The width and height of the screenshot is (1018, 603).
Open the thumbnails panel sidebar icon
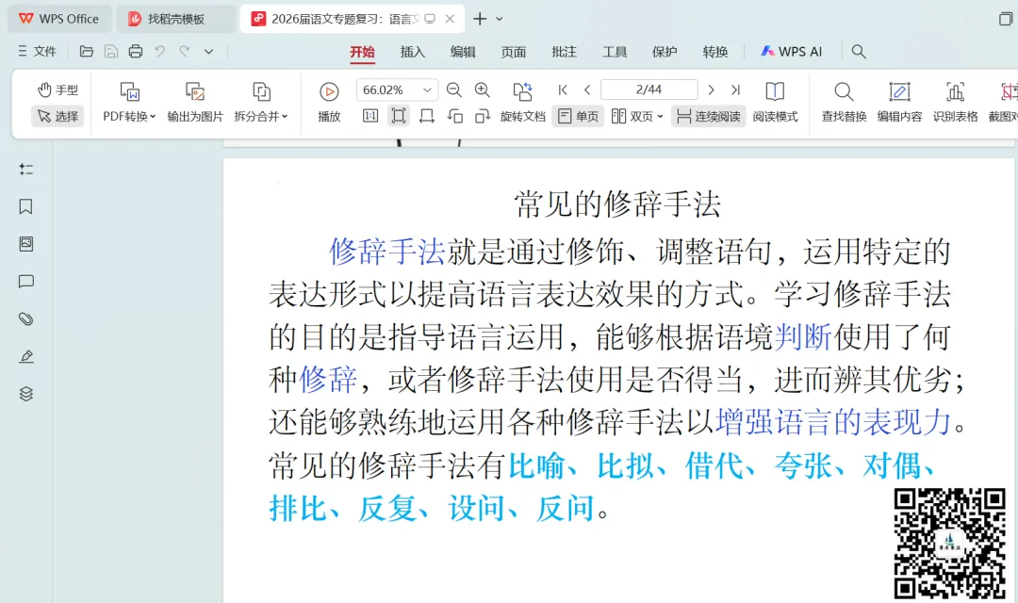tap(26, 244)
